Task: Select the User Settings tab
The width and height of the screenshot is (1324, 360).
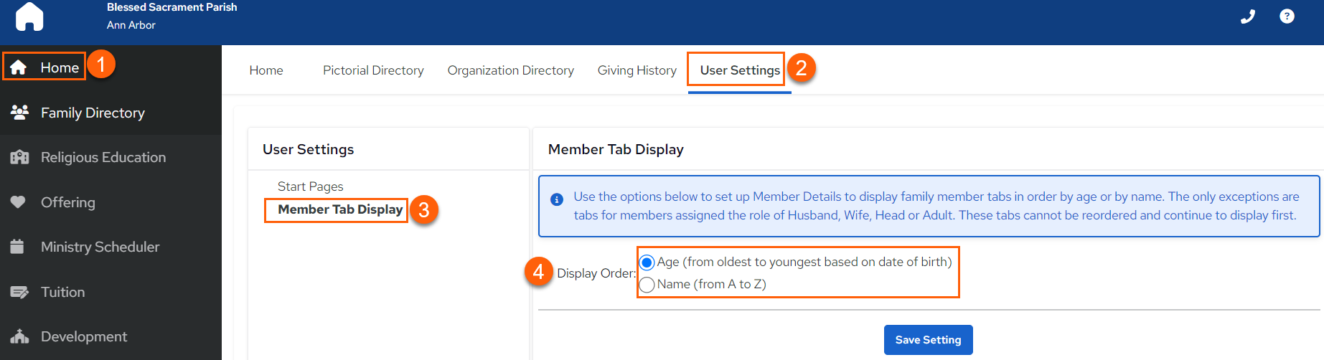Action: 740,70
